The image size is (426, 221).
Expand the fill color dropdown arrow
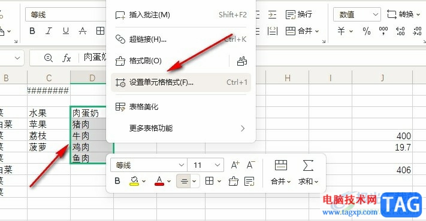(144, 181)
